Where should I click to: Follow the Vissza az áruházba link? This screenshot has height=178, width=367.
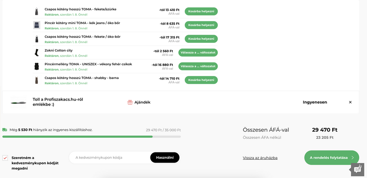coord(260,158)
